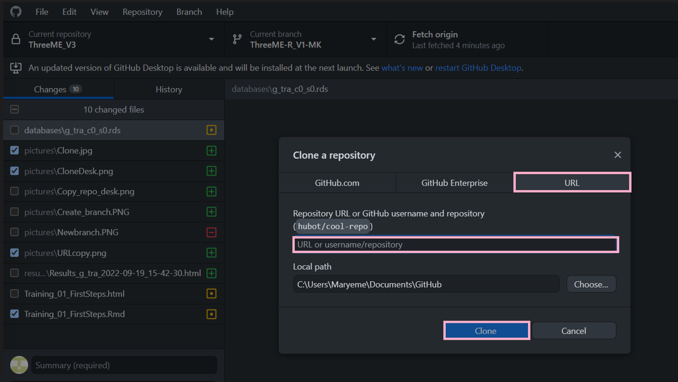Open the View menu

pyautogui.click(x=99, y=12)
